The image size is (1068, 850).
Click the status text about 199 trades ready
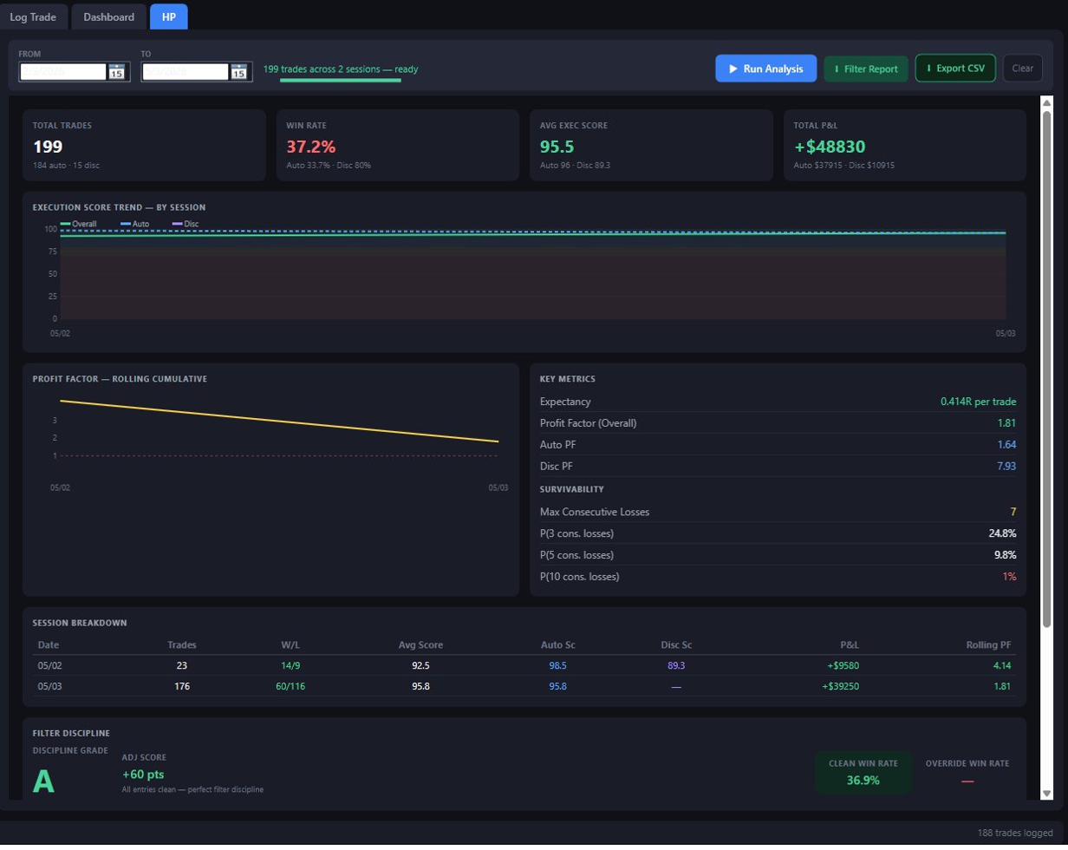(x=341, y=69)
